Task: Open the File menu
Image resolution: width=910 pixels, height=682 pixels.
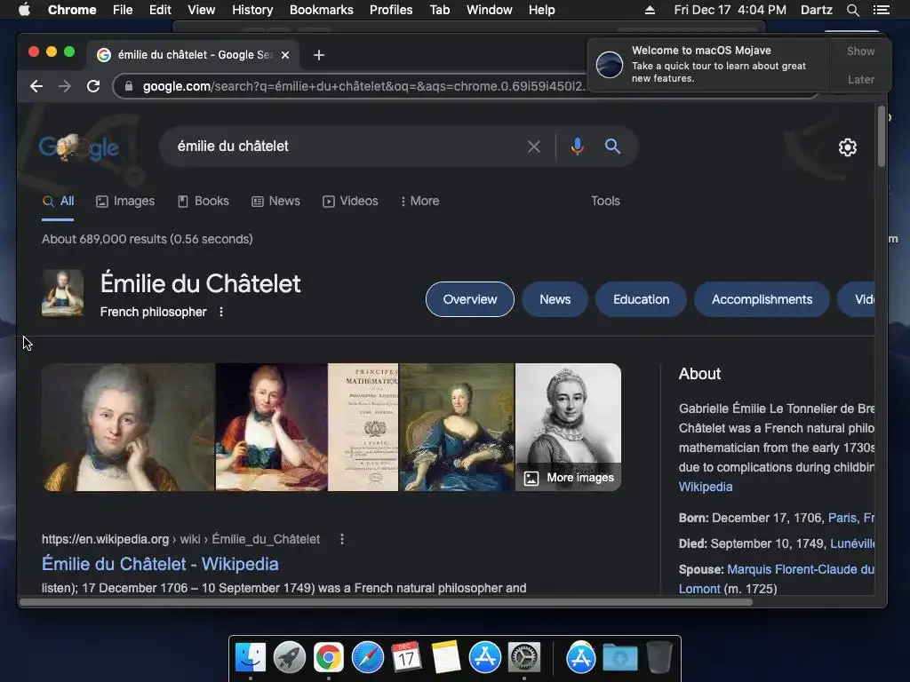Action: (x=123, y=10)
